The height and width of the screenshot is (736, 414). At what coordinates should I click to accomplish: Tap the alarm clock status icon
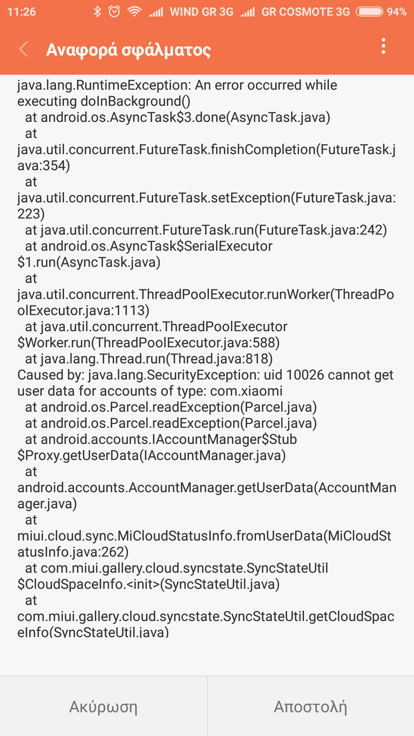pos(114,11)
